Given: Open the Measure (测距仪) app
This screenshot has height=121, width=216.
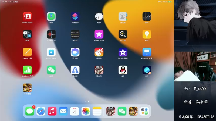Looking at the screenshot, I should tap(75, 34).
